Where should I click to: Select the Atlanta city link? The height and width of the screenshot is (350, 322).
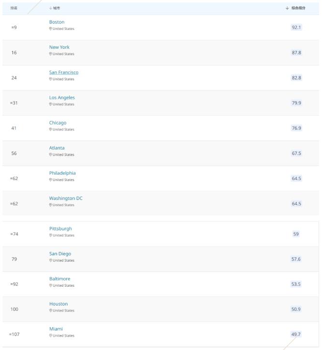coord(57,148)
